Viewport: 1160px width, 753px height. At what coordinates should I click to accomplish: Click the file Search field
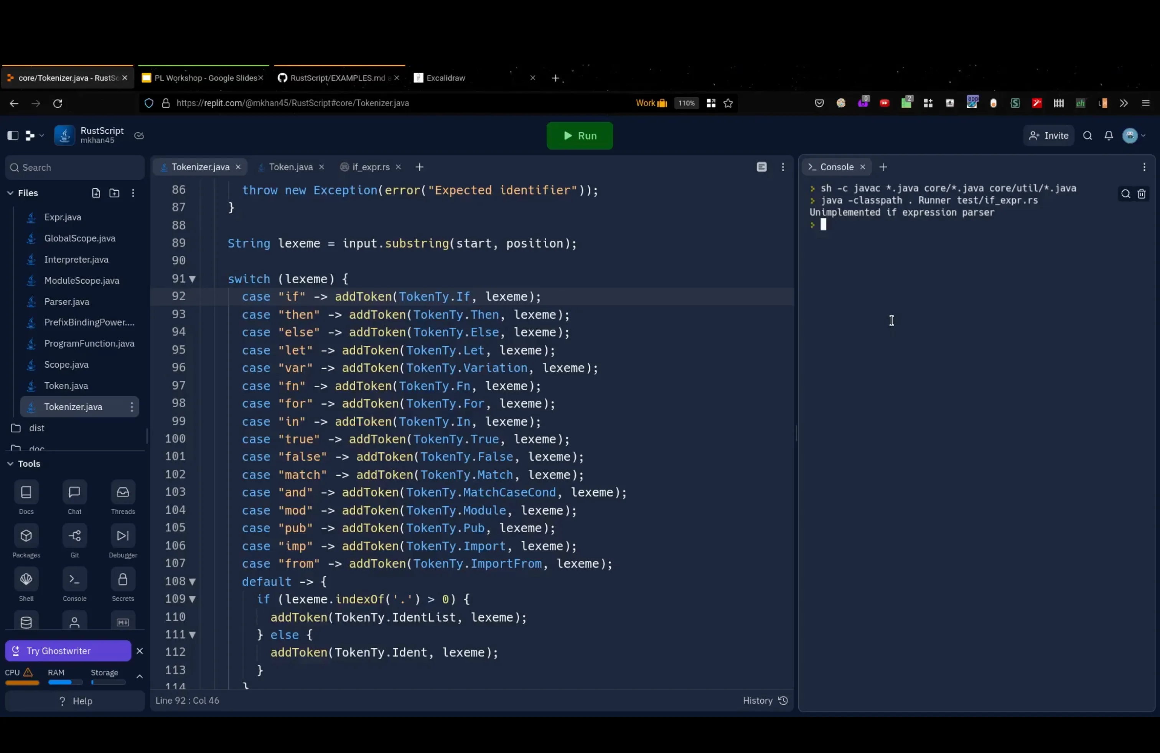(x=74, y=168)
